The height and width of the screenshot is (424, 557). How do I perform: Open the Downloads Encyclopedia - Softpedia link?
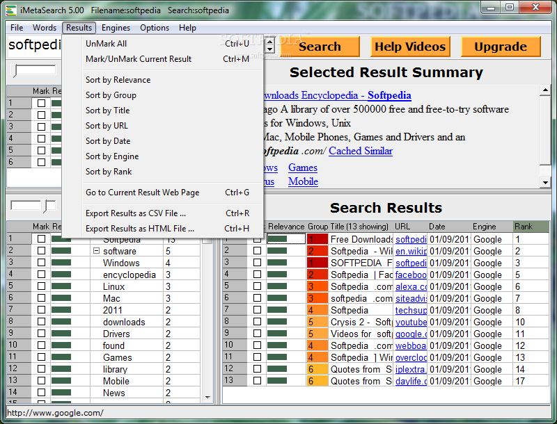coord(337,95)
